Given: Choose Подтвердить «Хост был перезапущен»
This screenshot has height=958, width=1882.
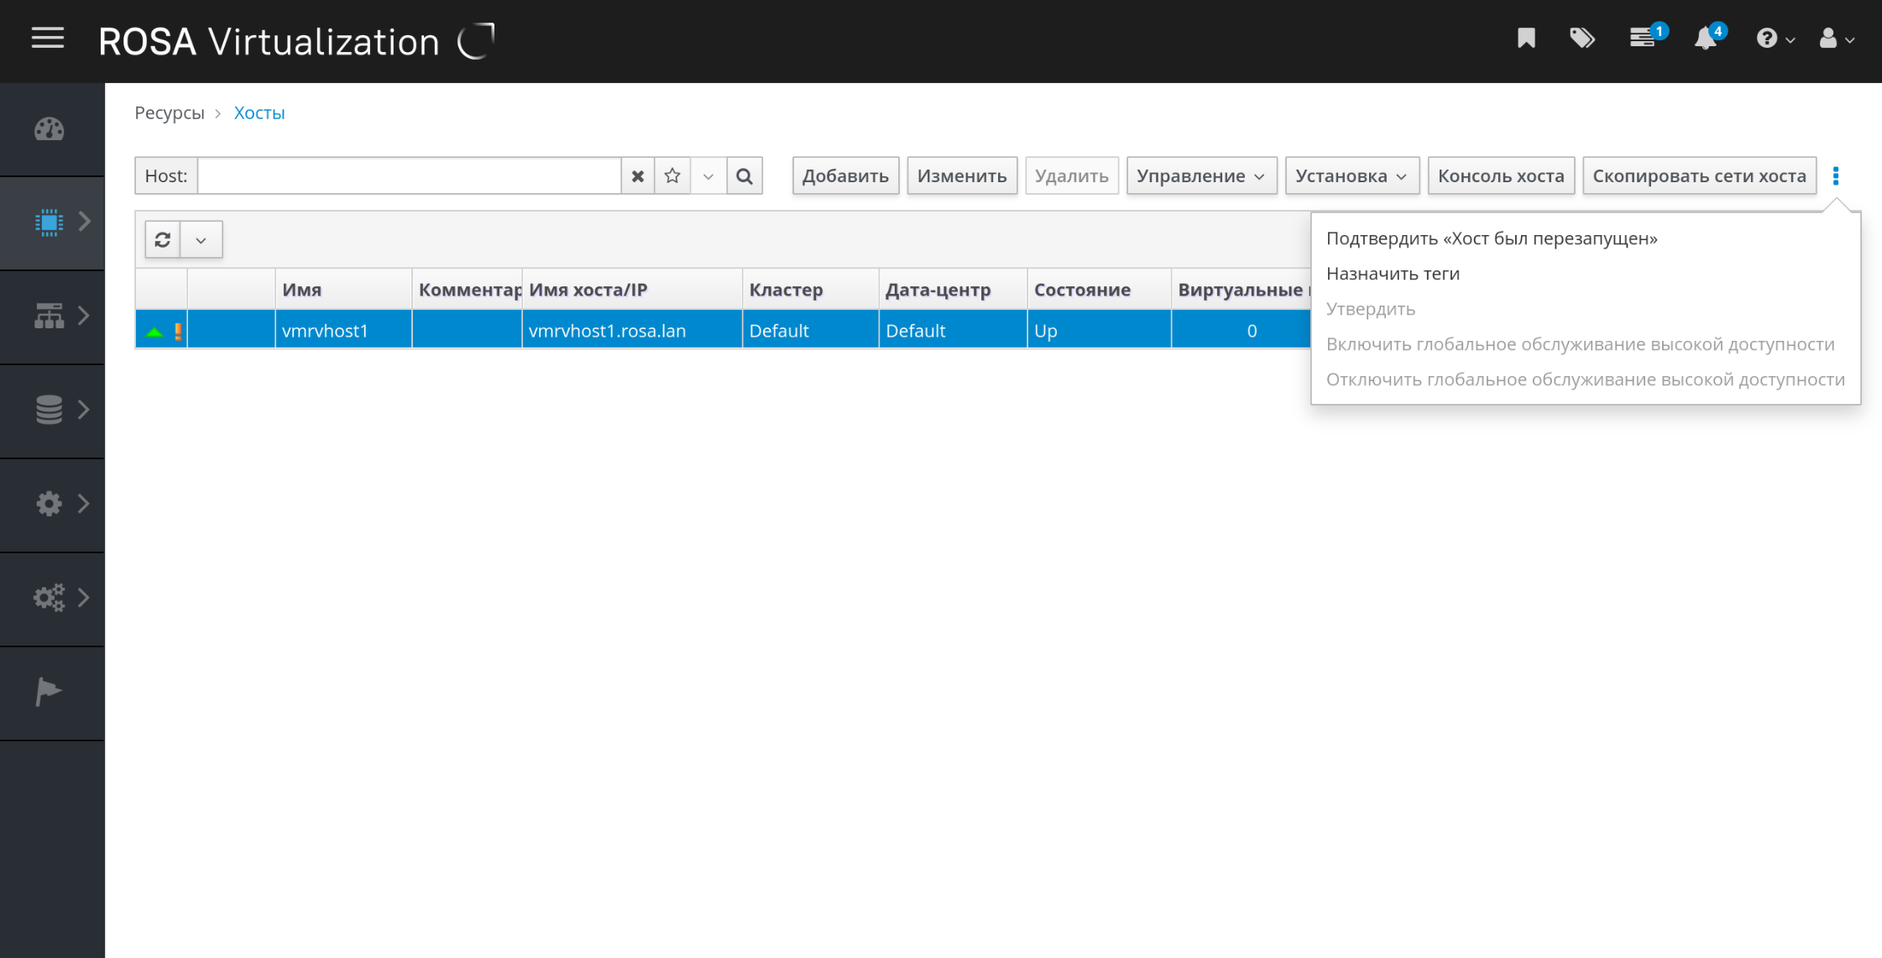Looking at the screenshot, I should (1492, 238).
